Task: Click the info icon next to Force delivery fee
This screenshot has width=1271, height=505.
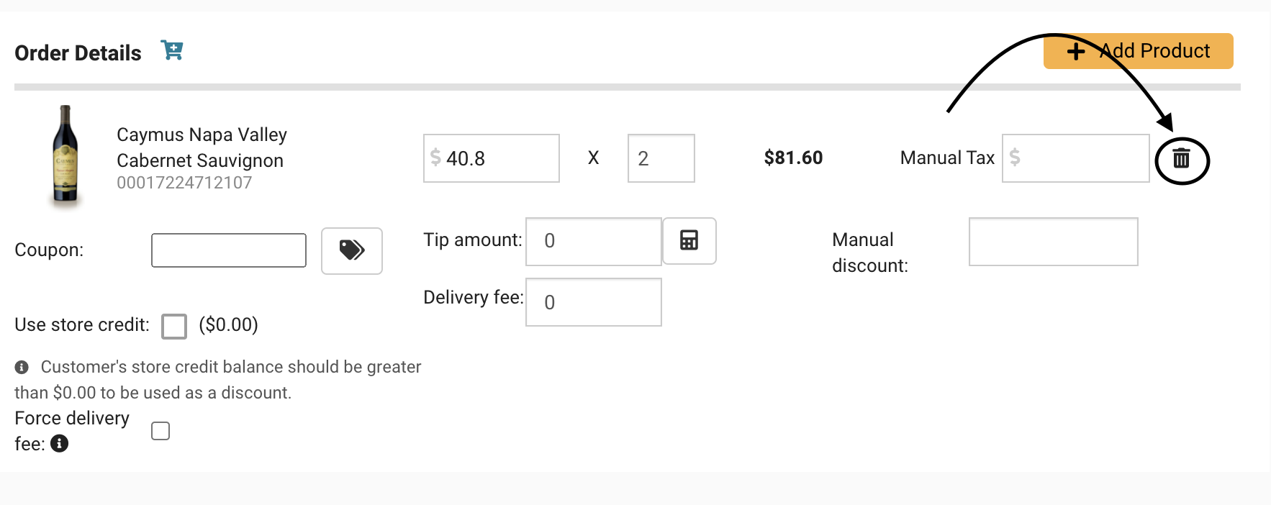Action: (60, 443)
